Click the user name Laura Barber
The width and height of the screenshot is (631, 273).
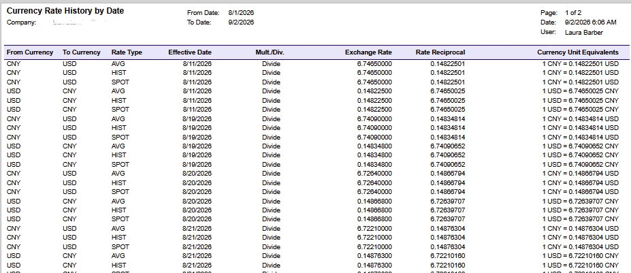pyautogui.click(x=584, y=33)
